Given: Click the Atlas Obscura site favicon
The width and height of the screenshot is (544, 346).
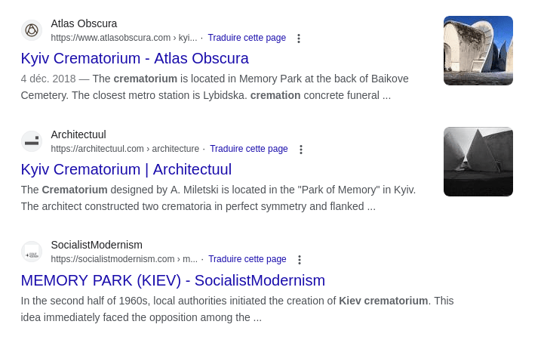Looking at the screenshot, I should pos(32,30).
